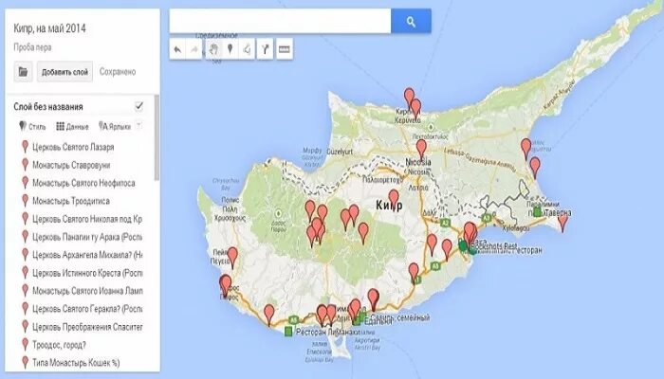This screenshot has height=379, width=664.
Task: Undo the last map edit
Action: pyautogui.click(x=177, y=49)
